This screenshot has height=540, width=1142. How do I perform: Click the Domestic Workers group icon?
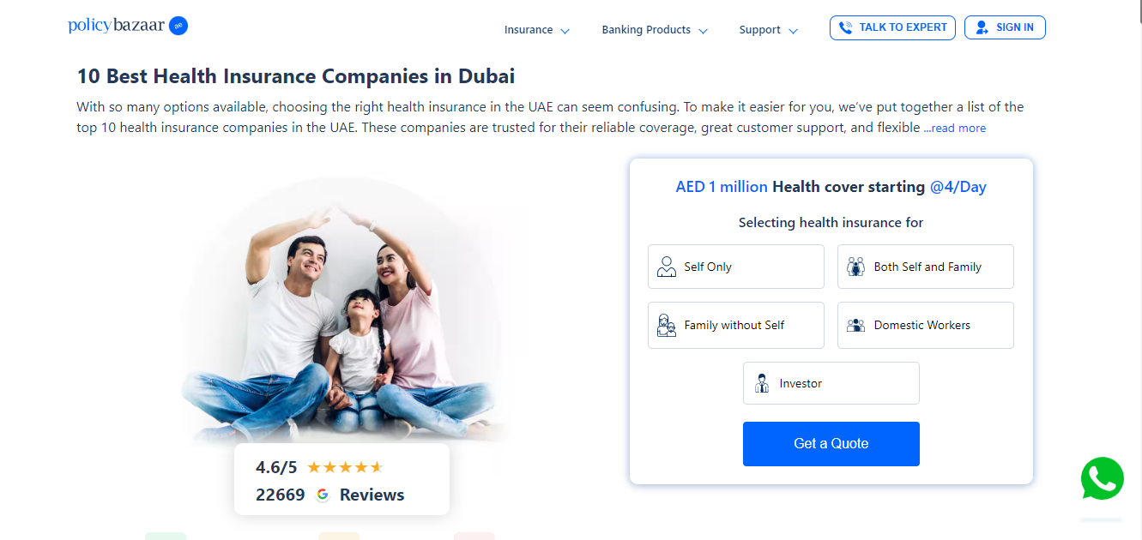(855, 325)
